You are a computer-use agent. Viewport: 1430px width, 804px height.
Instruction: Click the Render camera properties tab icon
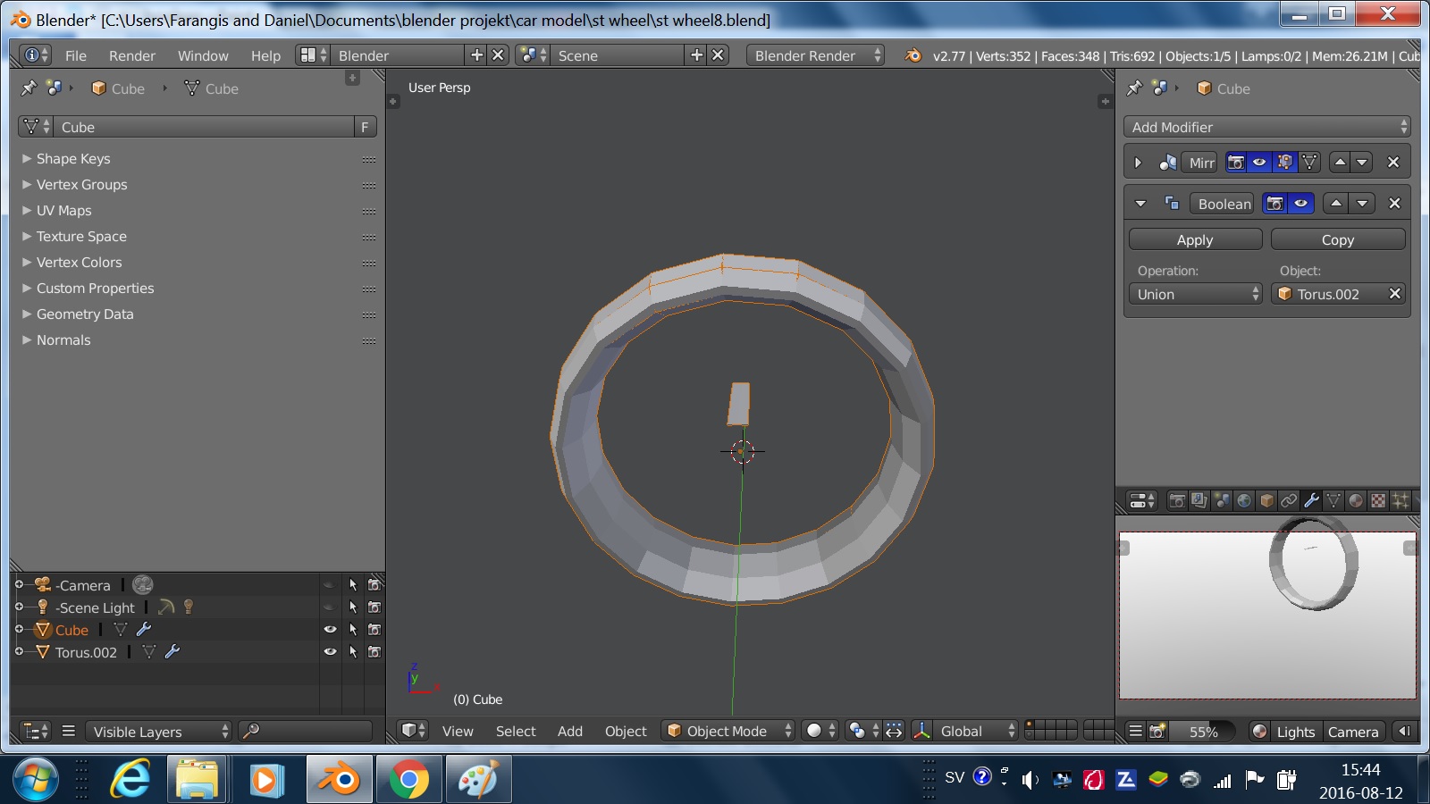[x=1177, y=501]
